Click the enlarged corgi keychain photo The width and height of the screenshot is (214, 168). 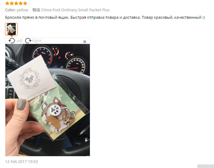pos(48,100)
